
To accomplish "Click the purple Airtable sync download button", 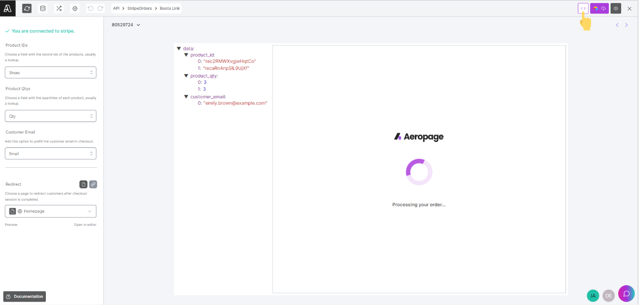I will (x=599, y=8).
